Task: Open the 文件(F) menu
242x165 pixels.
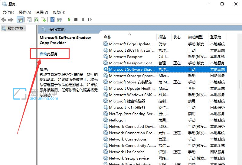Action: tap(8, 12)
